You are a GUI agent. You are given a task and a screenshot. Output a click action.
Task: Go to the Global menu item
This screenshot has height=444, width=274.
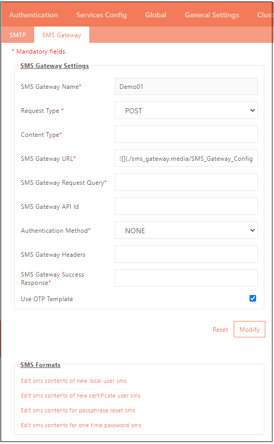tap(156, 15)
